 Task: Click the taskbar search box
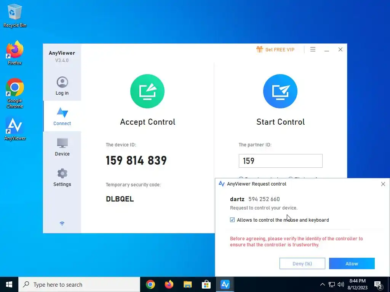[x=79, y=284]
